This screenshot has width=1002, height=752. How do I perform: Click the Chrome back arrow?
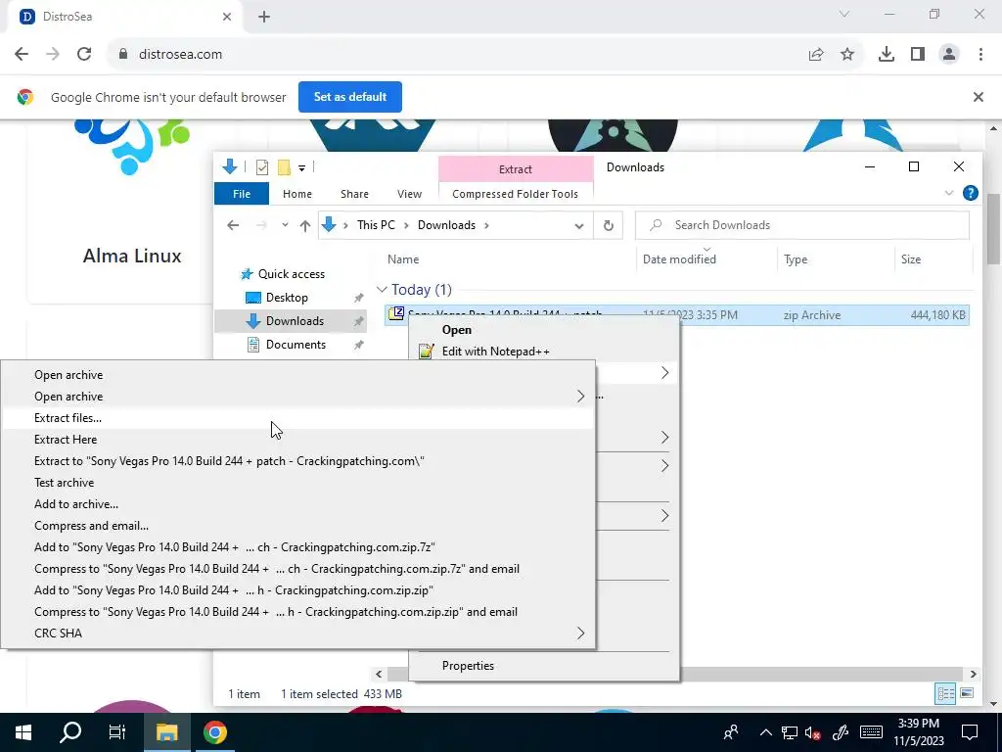pos(22,55)
